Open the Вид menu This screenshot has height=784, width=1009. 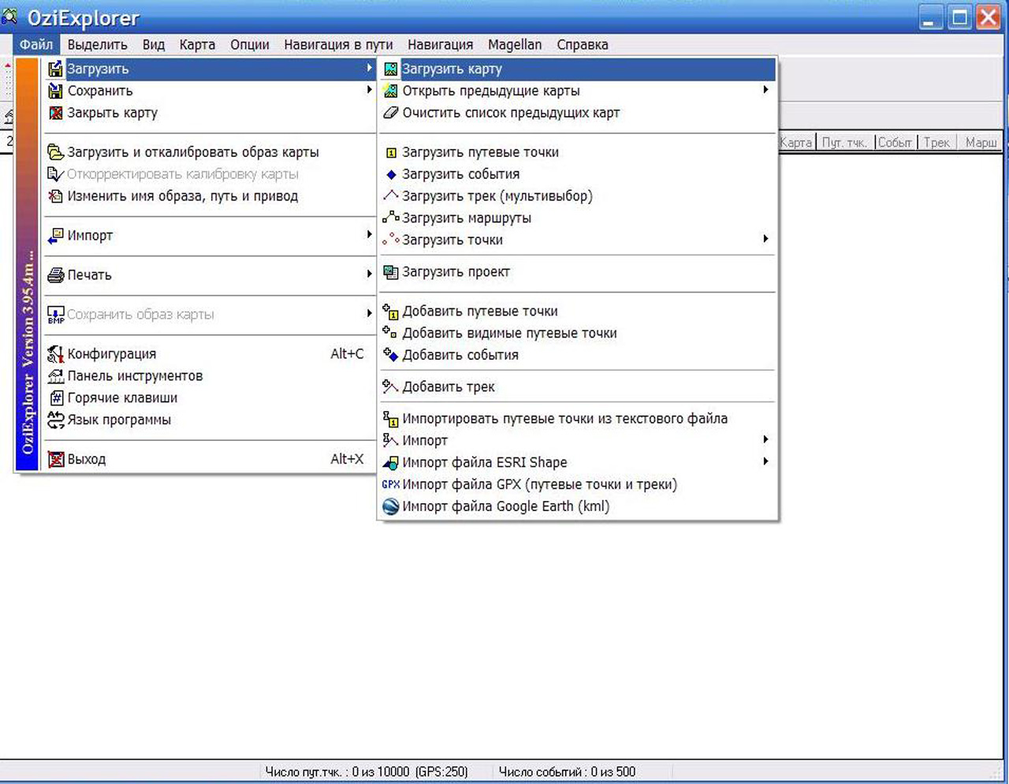pos(154,45)
